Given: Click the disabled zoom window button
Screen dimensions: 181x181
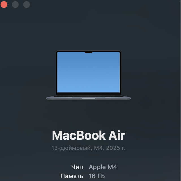Looking at the screenshot, I should click(x=27, y=5).
